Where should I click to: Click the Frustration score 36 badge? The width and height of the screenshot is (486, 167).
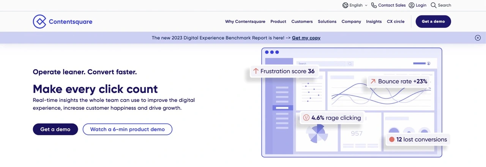point(284,71)
